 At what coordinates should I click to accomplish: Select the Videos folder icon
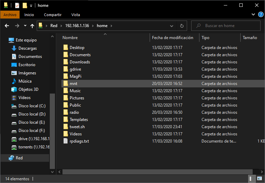coord(66,134)
